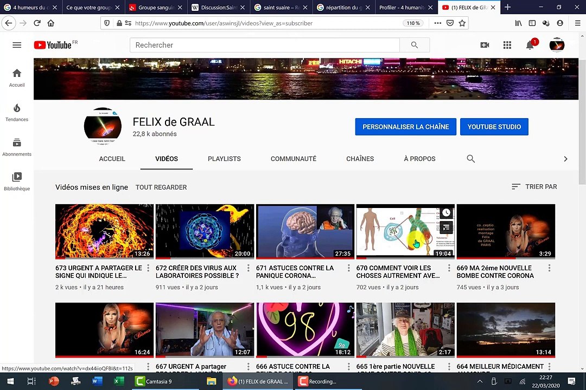The height and width of the screenshot is (390, 586).
Task: Open options menu for video 673
Action: [148, 268]
